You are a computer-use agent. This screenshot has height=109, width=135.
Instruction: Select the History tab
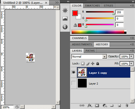coord(102,45)
